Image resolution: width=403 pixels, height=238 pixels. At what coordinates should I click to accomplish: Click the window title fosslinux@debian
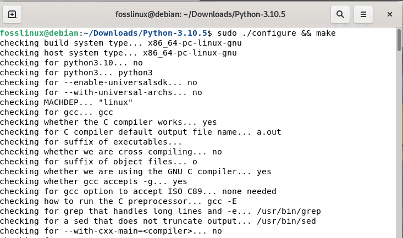pyautogui.click(x=200, y=14)
